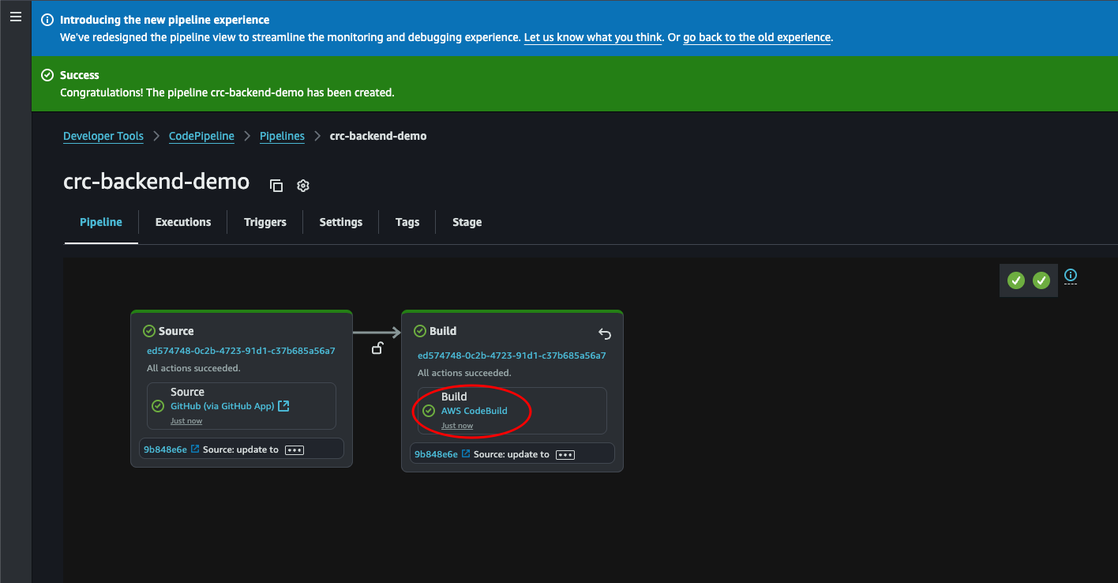Screen dimensions: 1118x583
Task: Click the external link icon next to GitHub App
Action: (284, 406)
